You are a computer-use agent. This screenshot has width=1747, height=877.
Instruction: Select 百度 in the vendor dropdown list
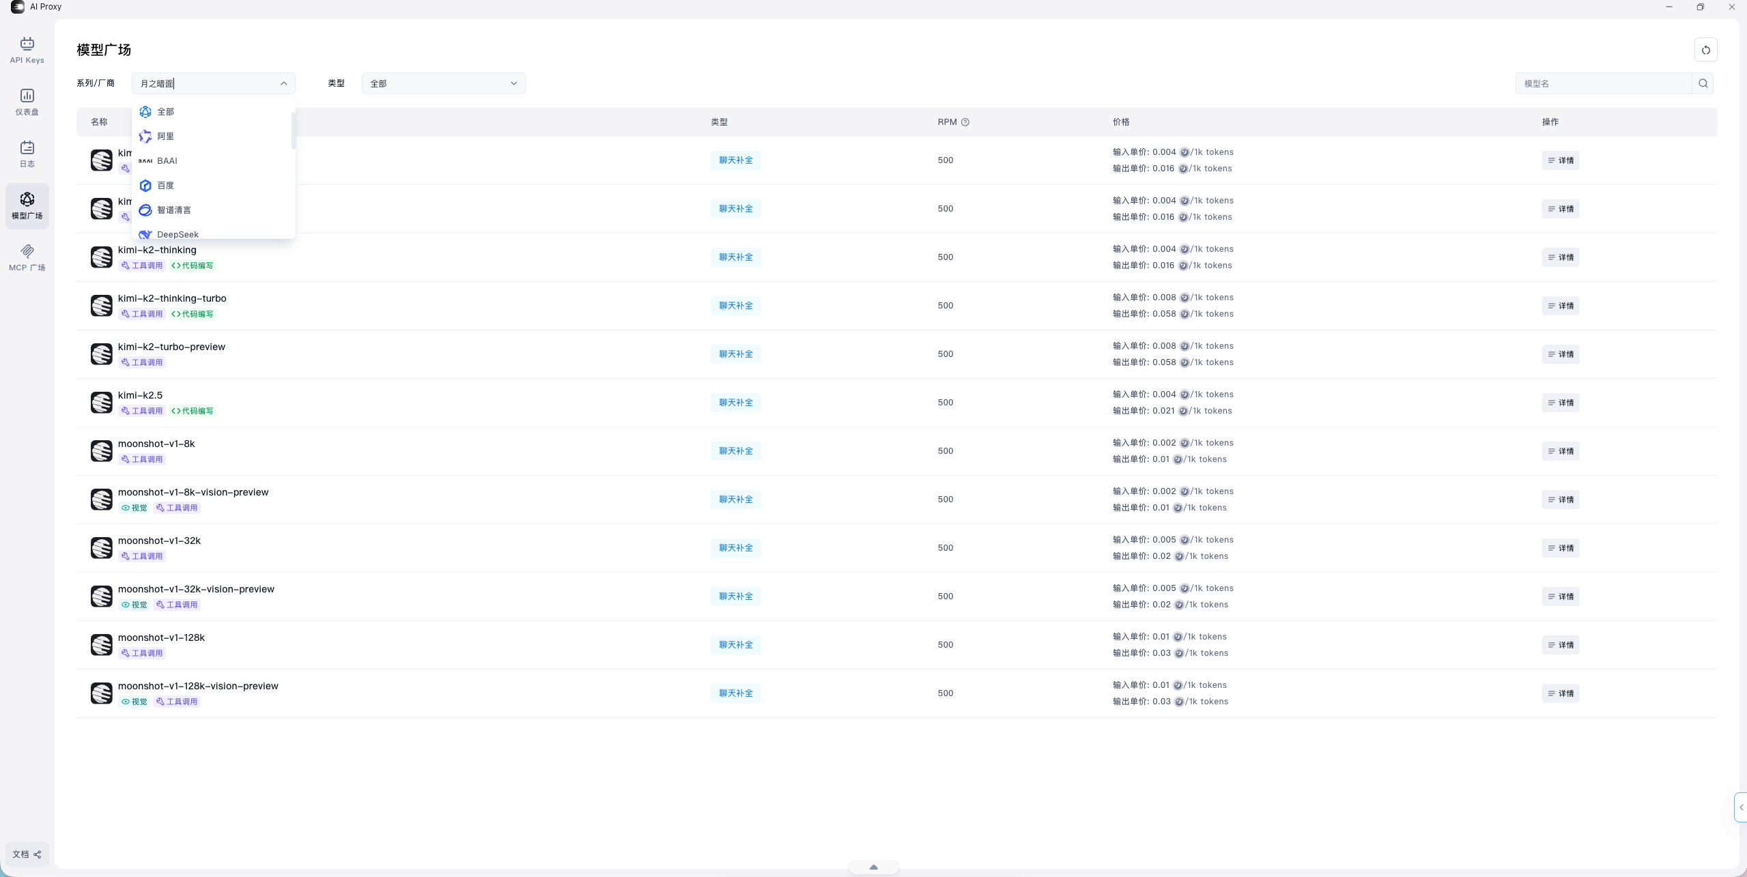[213, 186]
